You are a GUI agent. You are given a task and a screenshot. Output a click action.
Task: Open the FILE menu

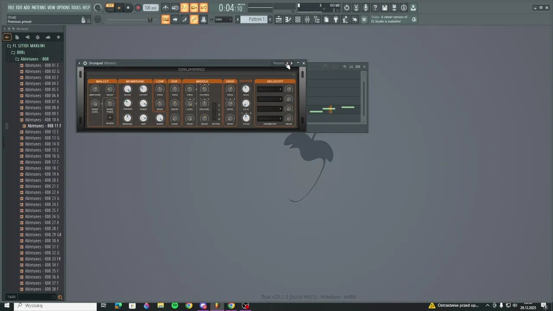click(11, 7)
